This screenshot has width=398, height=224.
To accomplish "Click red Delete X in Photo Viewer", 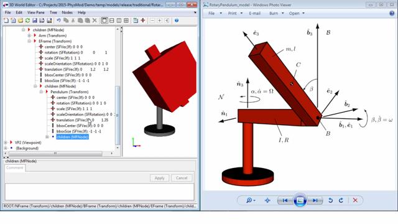I will click(355, 200).
